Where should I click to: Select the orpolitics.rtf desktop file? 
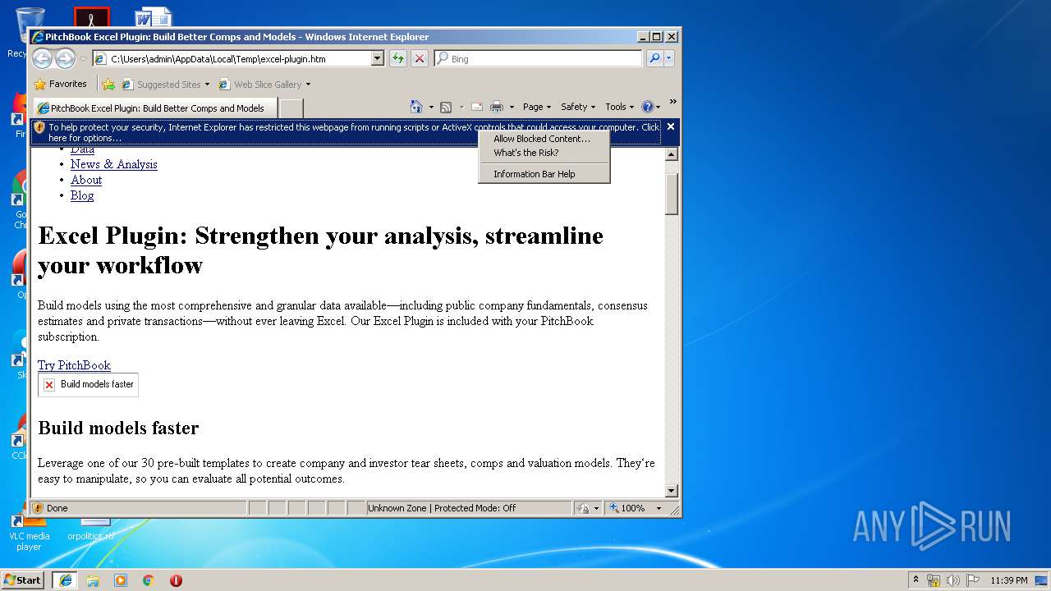click(x=91, y=530)
